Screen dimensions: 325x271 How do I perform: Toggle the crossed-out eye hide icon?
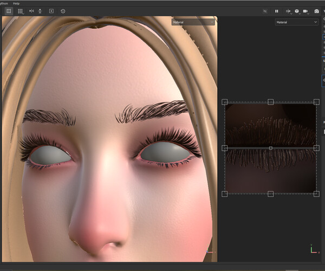click(265, 11)
